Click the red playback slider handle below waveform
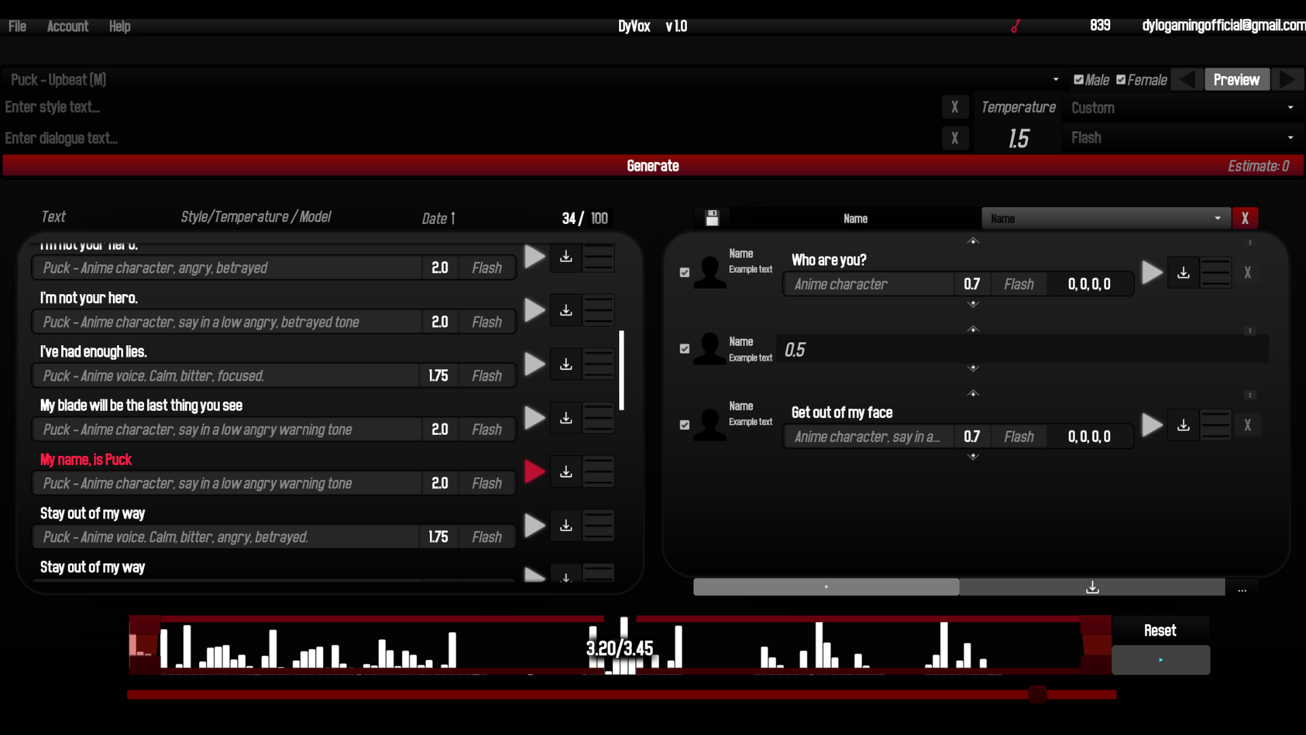This screenshot has width=1306, height=735. (1037, 694)
